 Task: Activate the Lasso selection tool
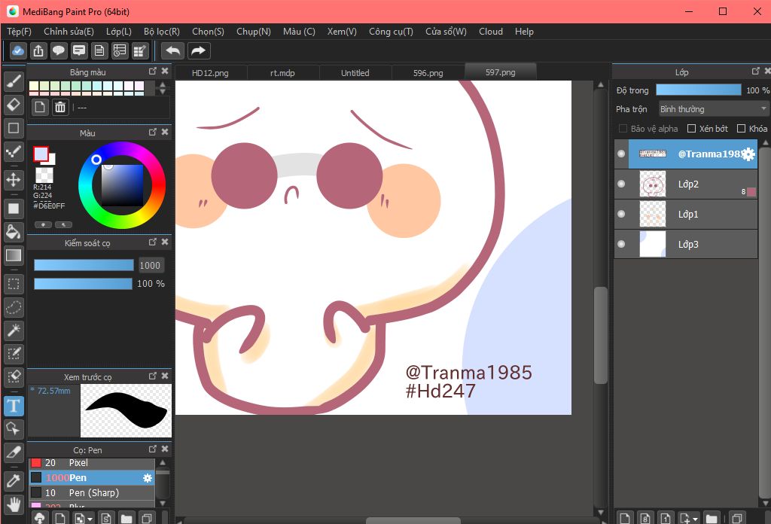coord(14,306)
